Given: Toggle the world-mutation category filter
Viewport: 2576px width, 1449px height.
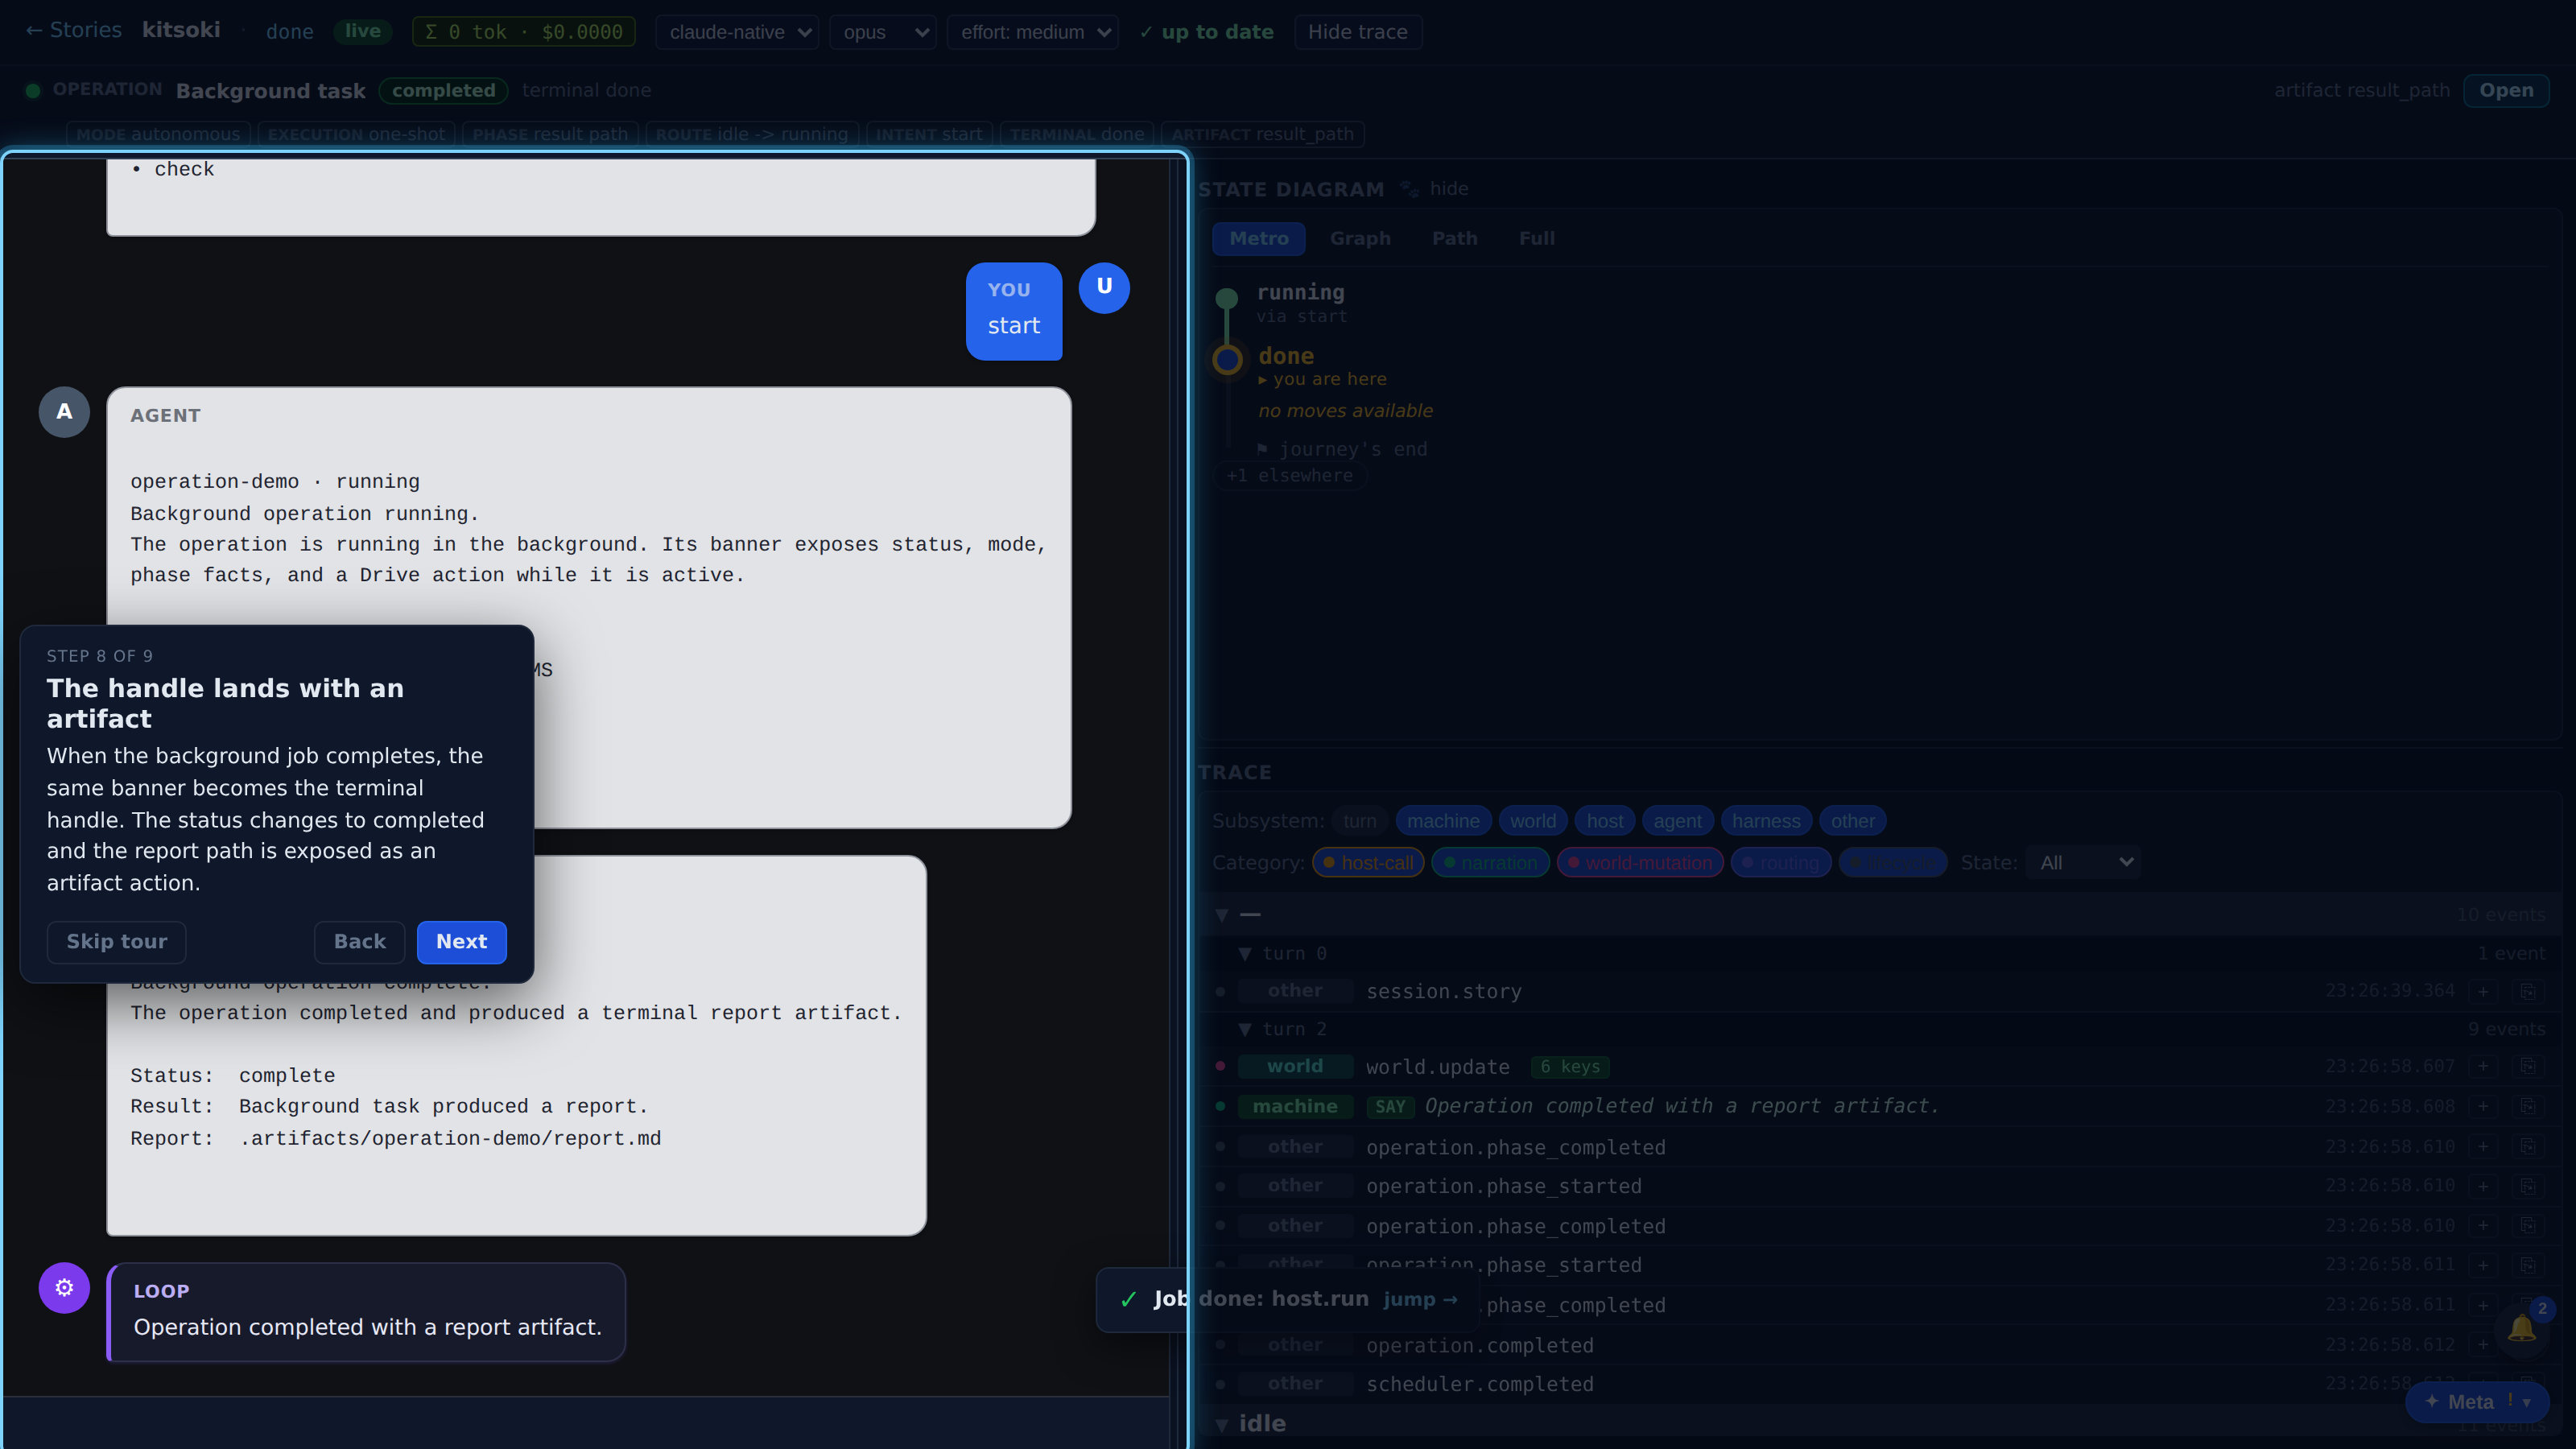Looking at the screenshot, I should [1639, 862].
